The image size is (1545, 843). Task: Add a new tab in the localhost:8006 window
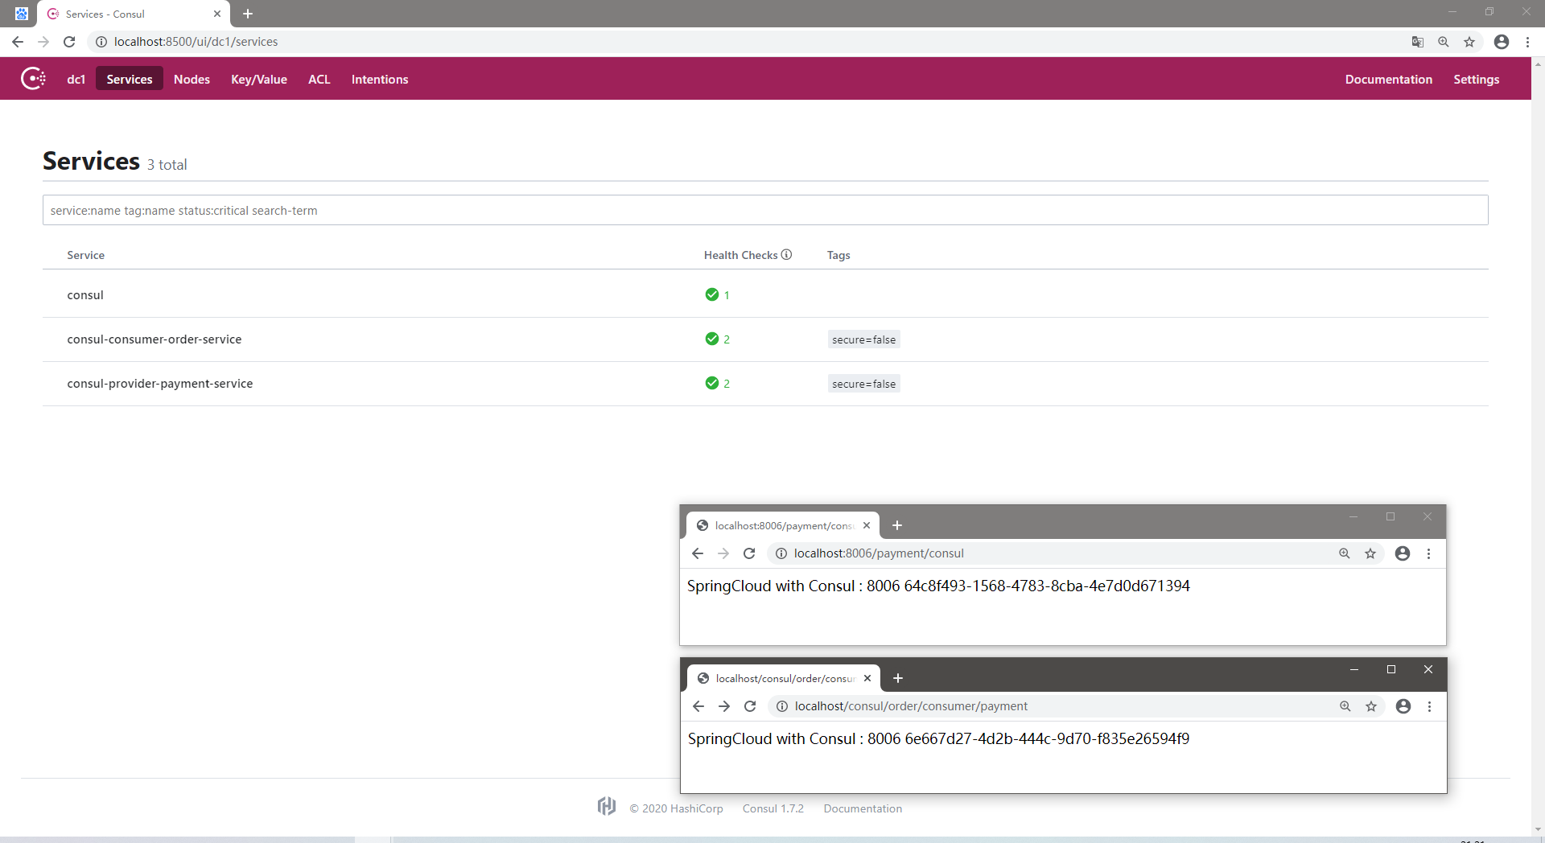click(897, 525)
